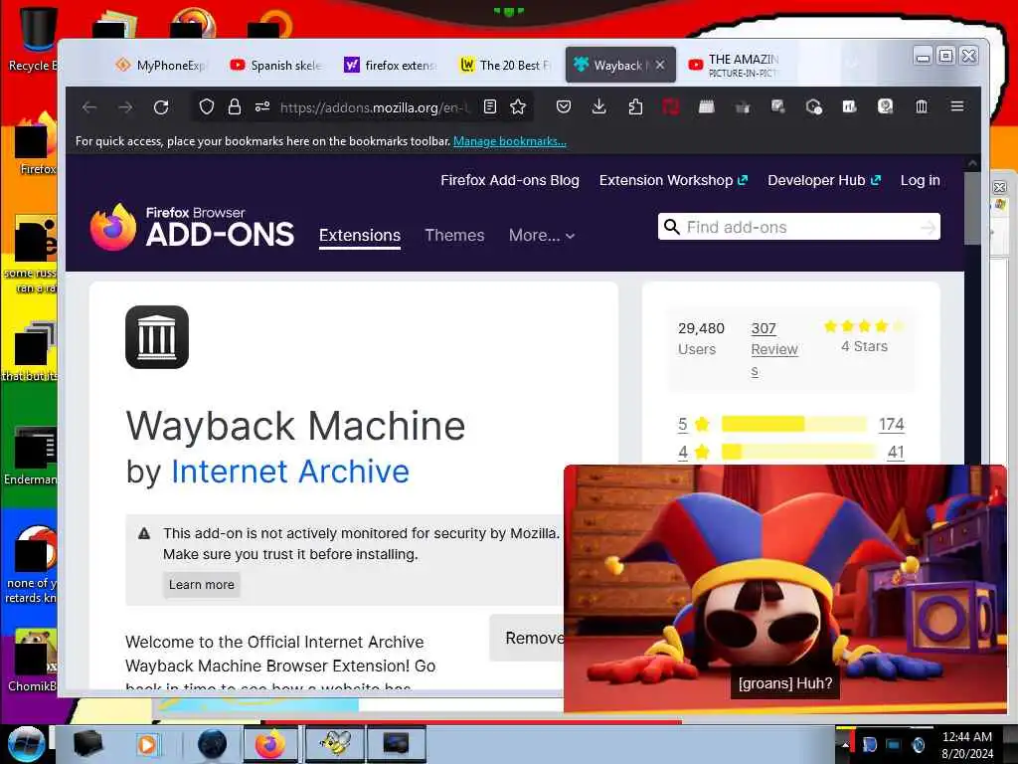This screenshot has height=764, width=1018.
Task: Bookmark this page with star icon
Action: pos(517,106)
